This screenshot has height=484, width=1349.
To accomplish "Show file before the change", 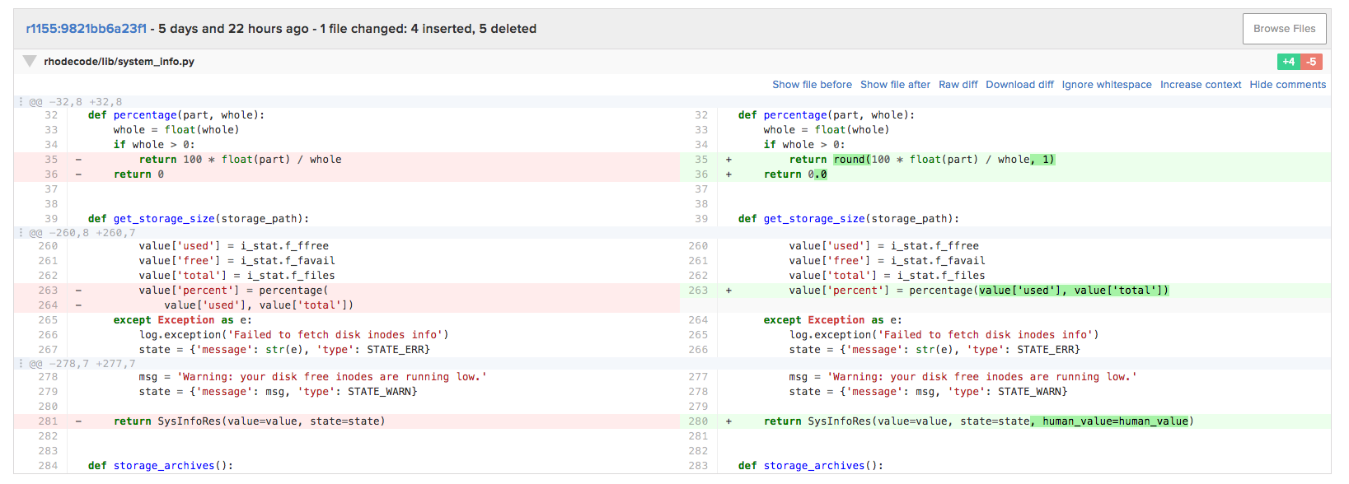I will (812, 85).
